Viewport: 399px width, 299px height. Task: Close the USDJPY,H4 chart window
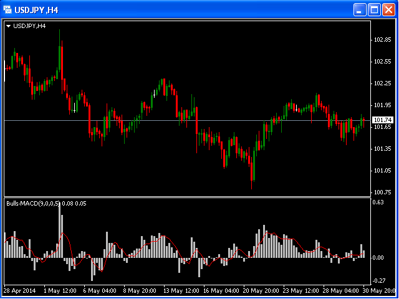coord(388,10)
